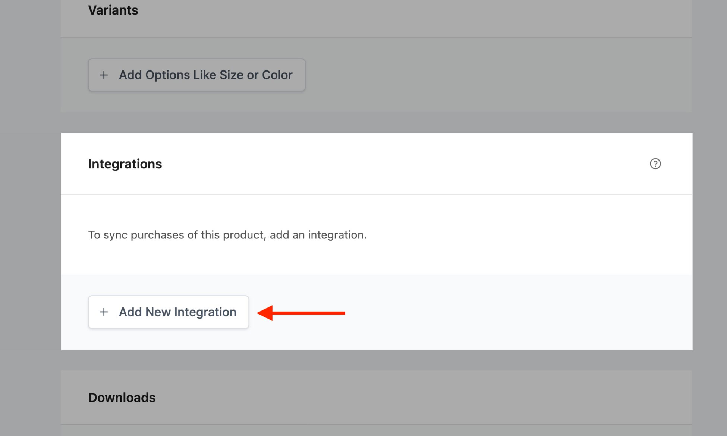
Task: Add options like size or color
Action: (x=197, y=75)
